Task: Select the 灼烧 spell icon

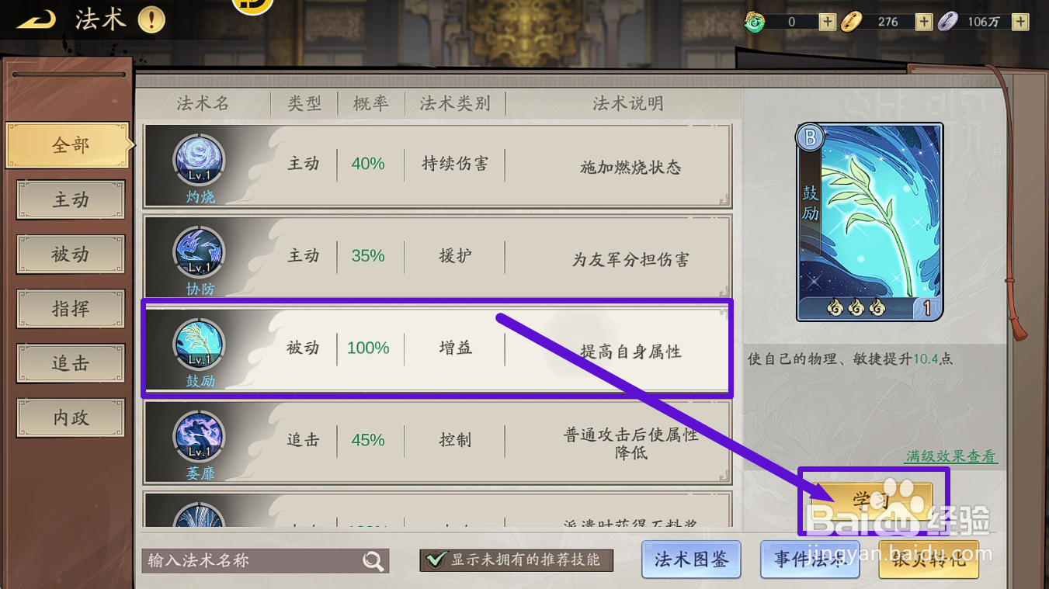Action: 200,161
